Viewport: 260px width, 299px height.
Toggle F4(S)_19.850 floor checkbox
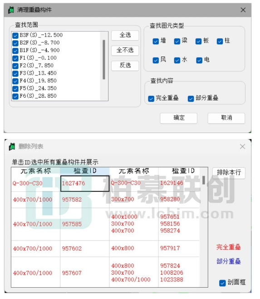pos(15,81)
